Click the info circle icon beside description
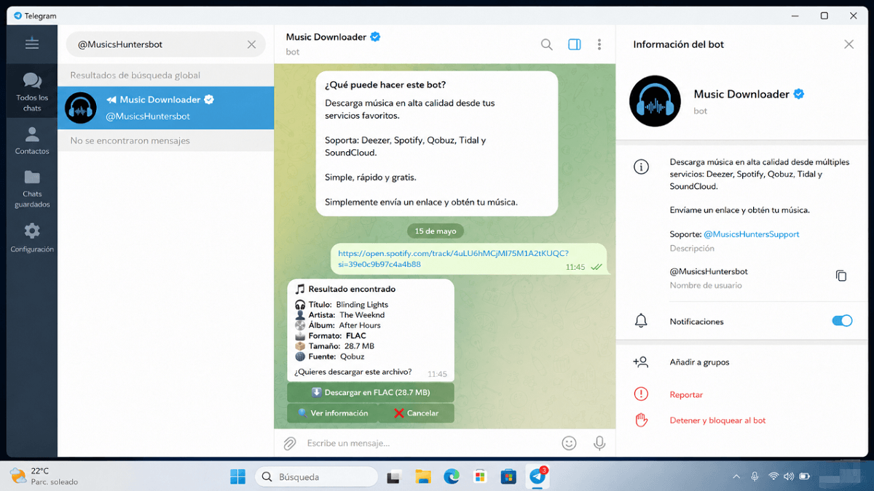Image resolution: width=874 pixels, height=491 pixels. pyautogui.click(x=641, y=167)
